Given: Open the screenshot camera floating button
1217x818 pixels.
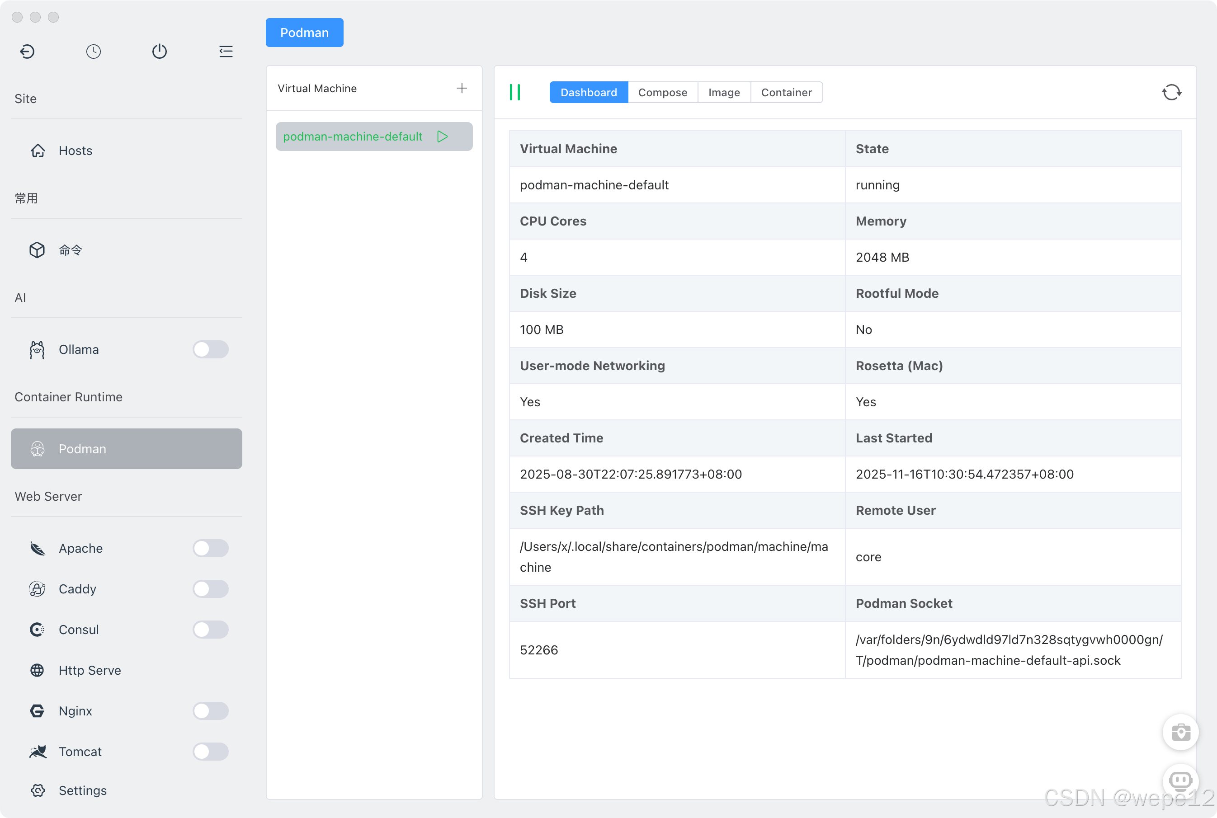Looking at the screenshot, I should tap(1180, 733).
